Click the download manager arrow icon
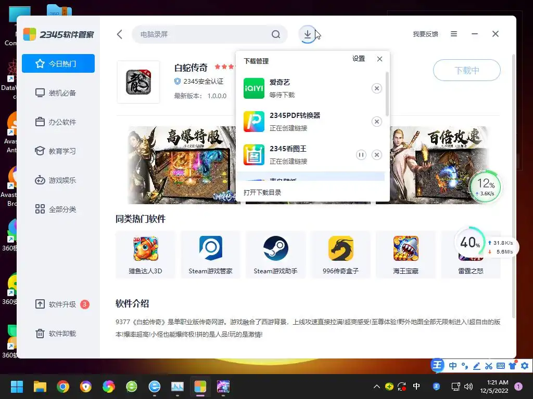 coord(307,34)
